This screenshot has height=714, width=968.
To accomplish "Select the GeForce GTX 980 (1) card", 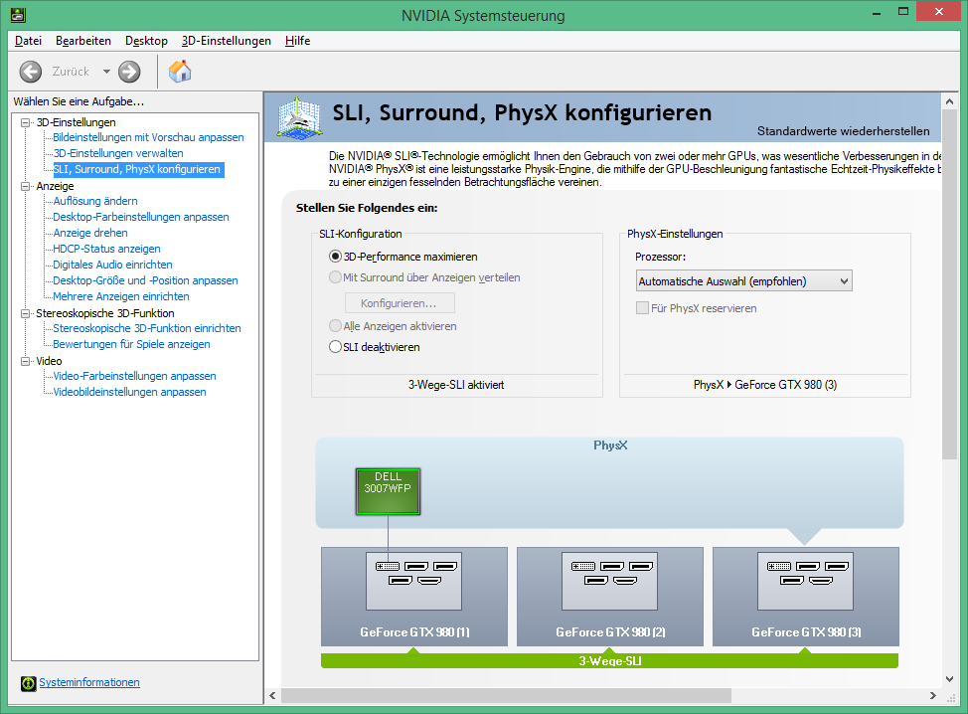I will (x=414, y=596).
